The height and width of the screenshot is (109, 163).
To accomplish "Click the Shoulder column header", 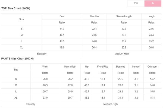I will pos(94,16).
